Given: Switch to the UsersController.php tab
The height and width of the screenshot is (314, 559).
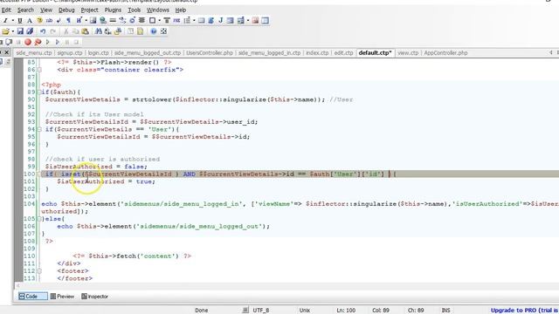Looking at the screenshot, I should (x=210, y=52).
